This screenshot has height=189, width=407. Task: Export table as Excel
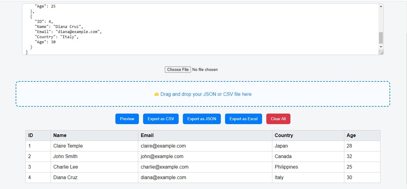[243, 119]
